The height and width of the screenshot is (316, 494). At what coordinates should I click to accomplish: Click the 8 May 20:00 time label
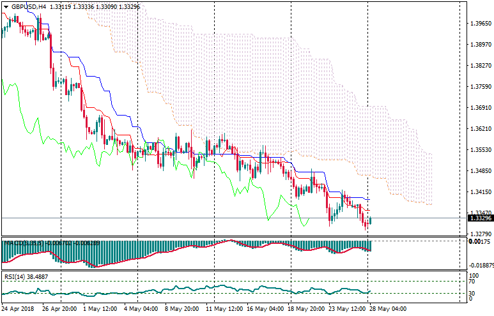point(183,309)
